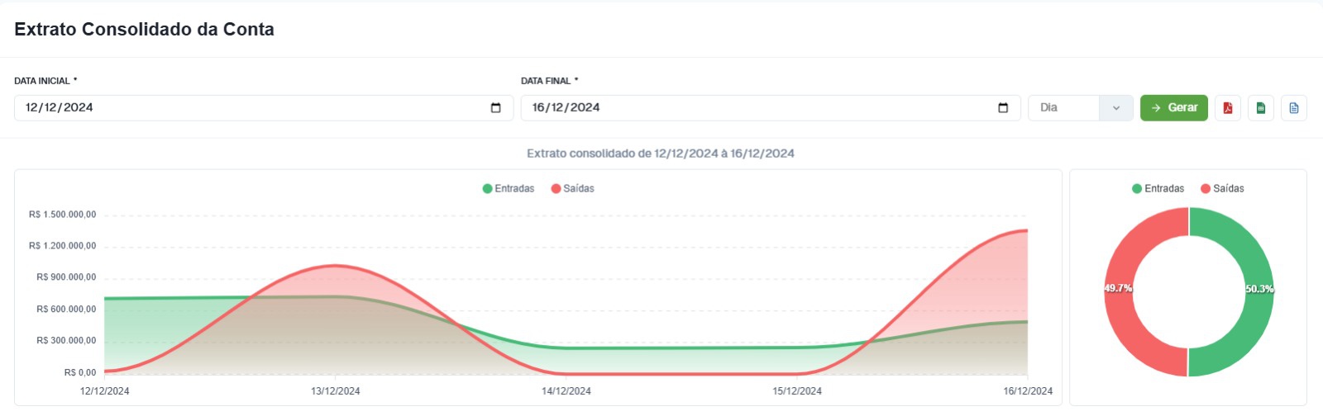This screenshot has height=416, width=1323.
Task: Export the statement as PDF
Action: pos(1228,108)
